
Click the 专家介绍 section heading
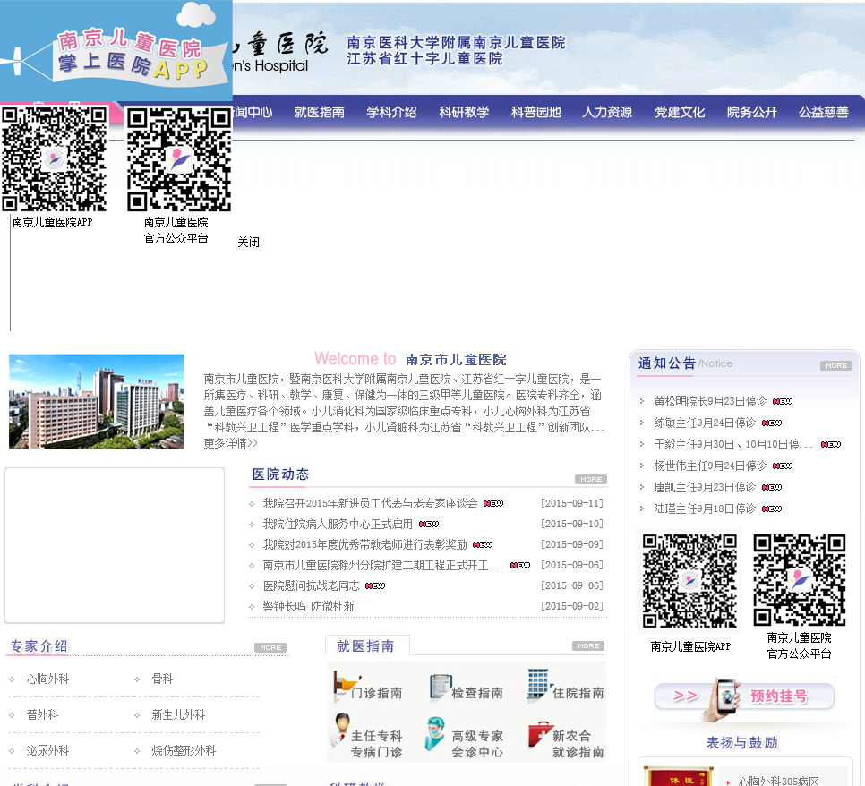point(39,646)
